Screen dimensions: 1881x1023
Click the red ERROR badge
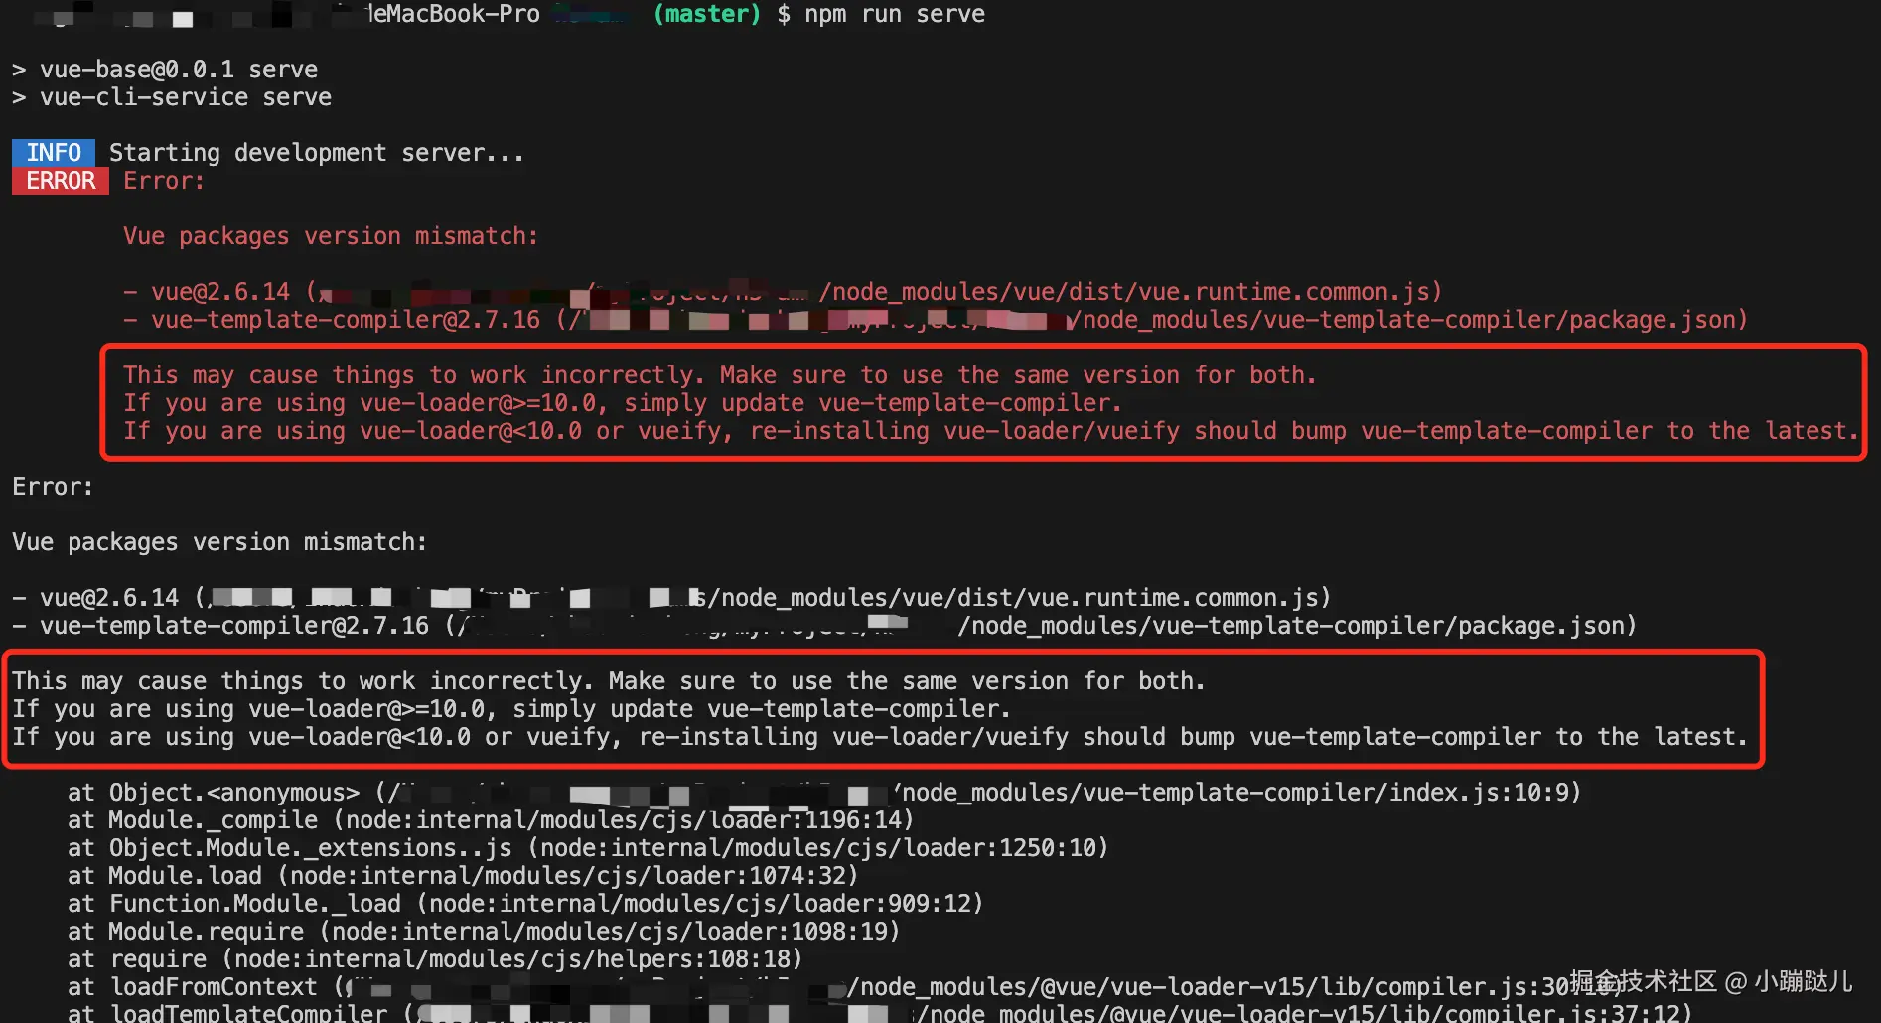click(61, 181)
